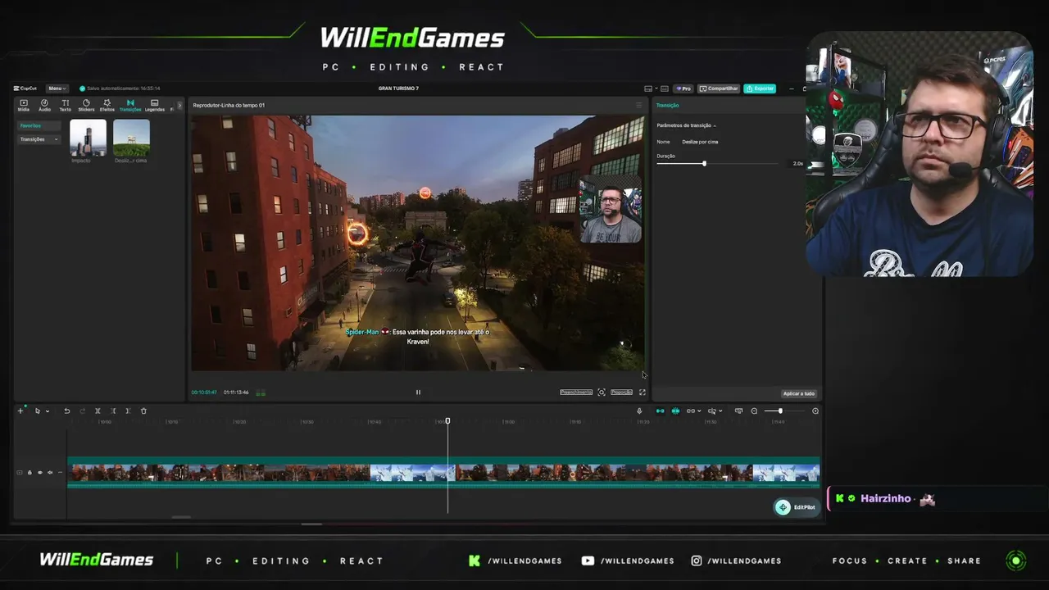Expand the linkage options dropdown arrow
1049x590 pixels.
tap(699, 411)
